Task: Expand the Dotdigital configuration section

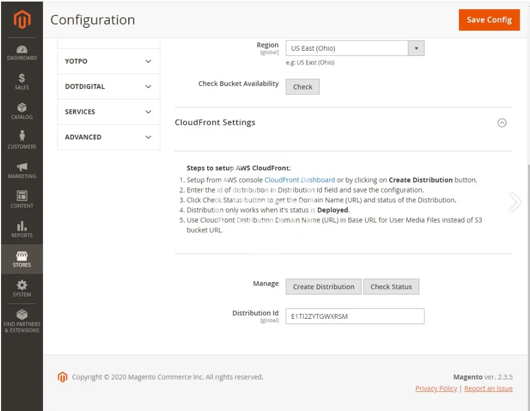Action: [109, 86]
